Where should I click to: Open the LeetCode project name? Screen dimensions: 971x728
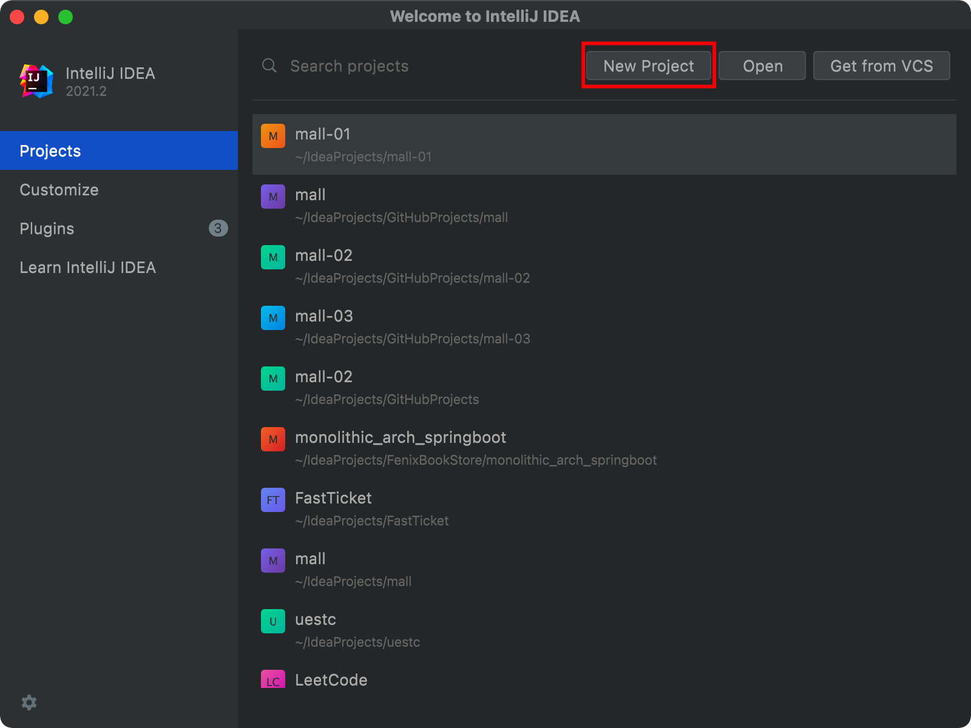(331, 680)
